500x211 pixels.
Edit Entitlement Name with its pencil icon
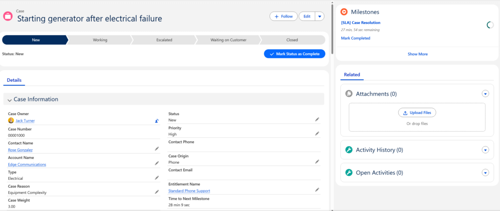coord(317,190)
